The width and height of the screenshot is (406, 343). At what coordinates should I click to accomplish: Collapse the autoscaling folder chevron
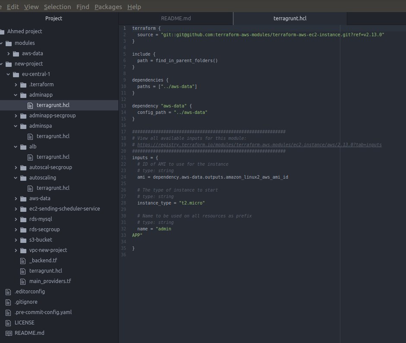pos(16,178)
